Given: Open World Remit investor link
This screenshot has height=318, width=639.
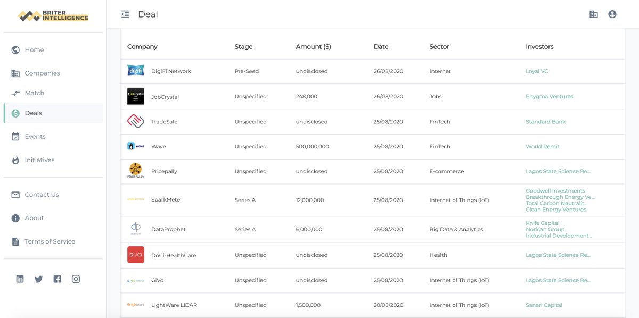Looking at the screenshot, I should click(543, 147).
